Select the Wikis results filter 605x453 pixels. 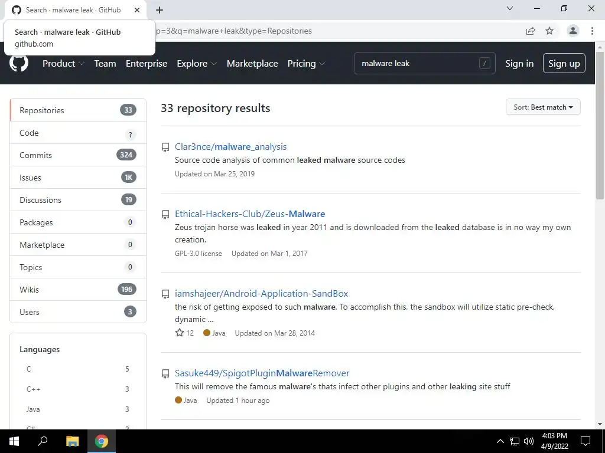point(78,289)
